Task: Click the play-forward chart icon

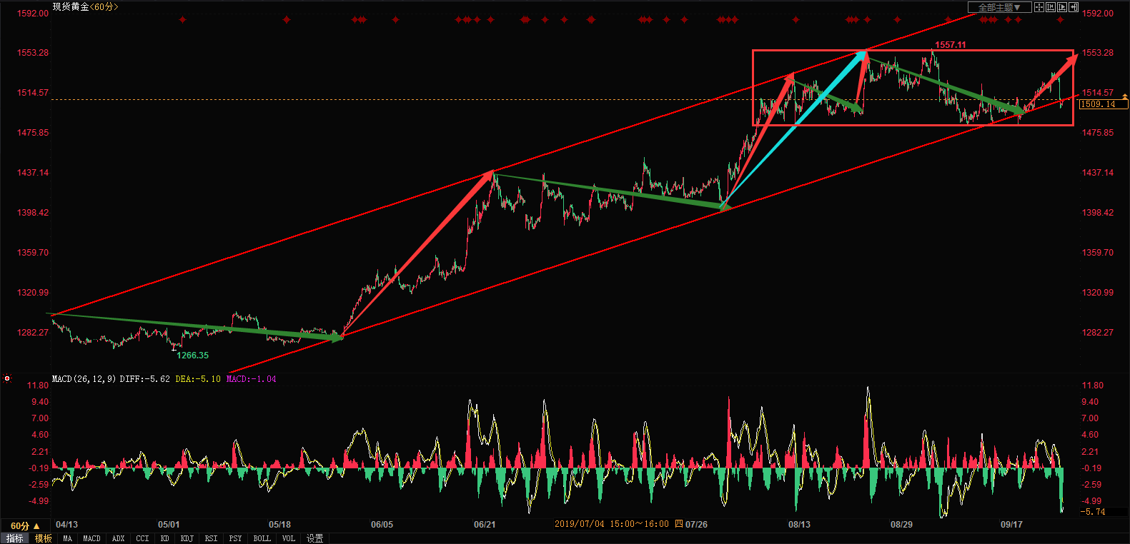Action: 1062,7
